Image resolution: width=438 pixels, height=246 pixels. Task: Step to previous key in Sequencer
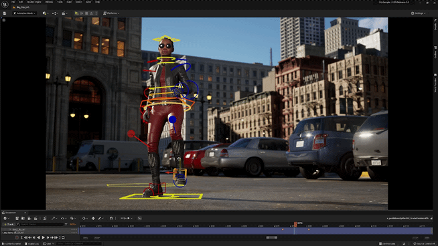[x=30, y=237]
